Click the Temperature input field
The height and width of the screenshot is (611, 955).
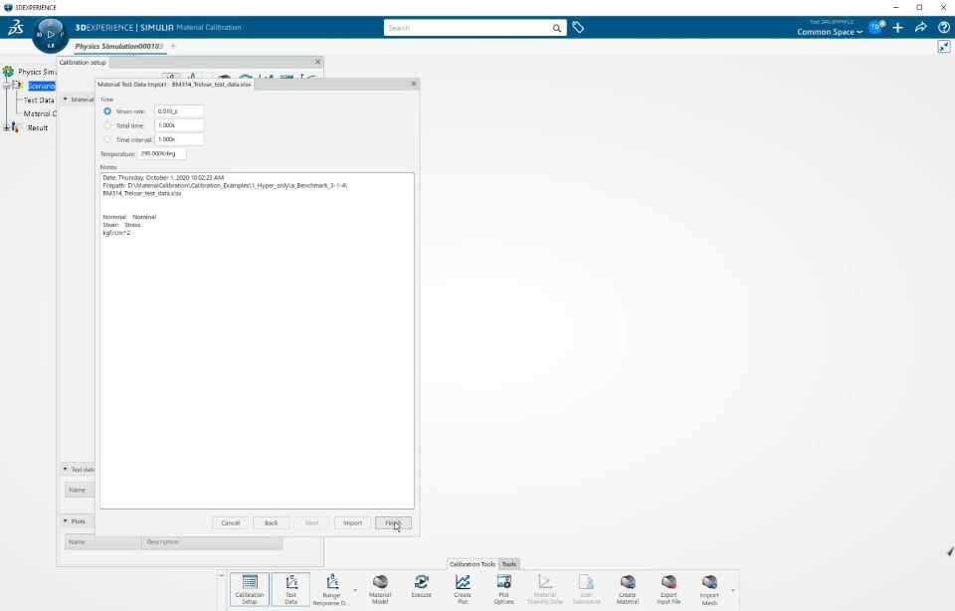click(x=162, y=153)
